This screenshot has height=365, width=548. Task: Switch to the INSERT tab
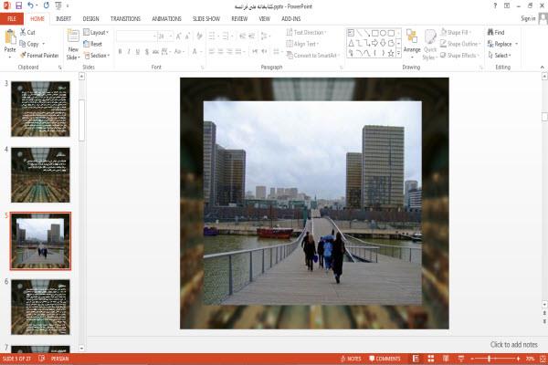pyautogui.click(x=63, y=18)
